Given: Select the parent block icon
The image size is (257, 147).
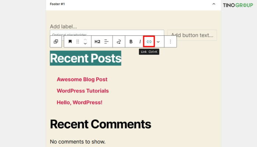Looking at the screenshot, I should [56, 42].
